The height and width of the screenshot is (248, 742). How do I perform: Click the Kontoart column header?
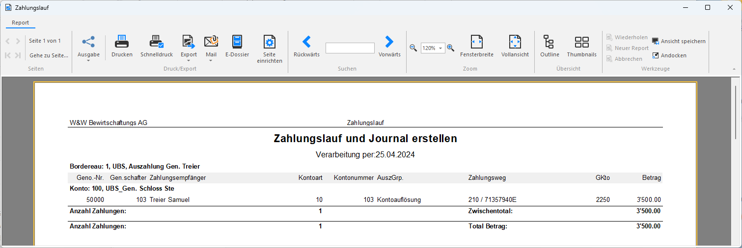click(310, 177)
